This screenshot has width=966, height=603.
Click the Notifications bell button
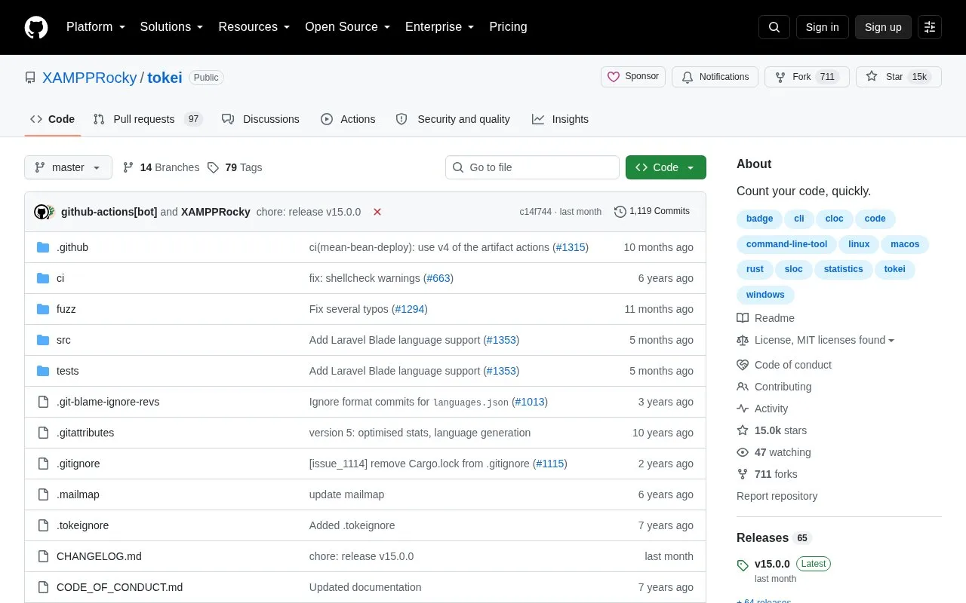[x=715, y=77]
